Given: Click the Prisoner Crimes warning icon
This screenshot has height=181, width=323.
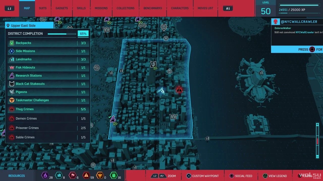Looking at the screenshot, I should [x=12, y=128].
